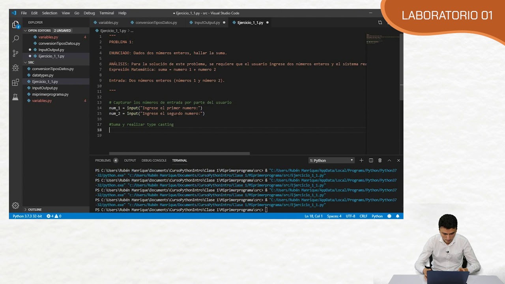505x284 pixels.
Task: Click the editor vertical scrollbar
Action: click(x=402, y=66)
